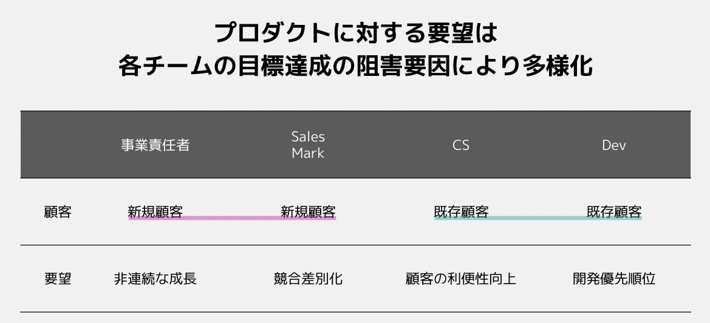Click the Dev column header
710x323 pixels.
click(x=614, y=144)
